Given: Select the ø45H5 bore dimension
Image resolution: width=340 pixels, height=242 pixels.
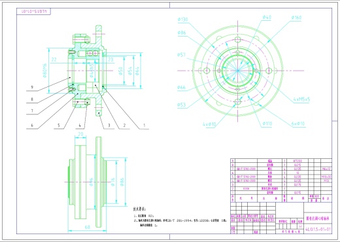Looking at the screenshot, I should pyautogui.click(x=92, y=71).
